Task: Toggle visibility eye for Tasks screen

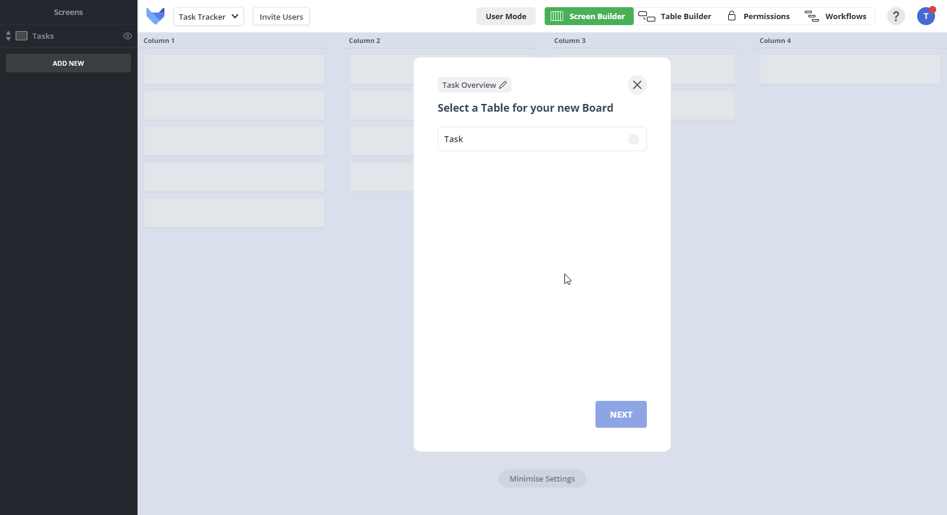Action: tap(127, 36)
